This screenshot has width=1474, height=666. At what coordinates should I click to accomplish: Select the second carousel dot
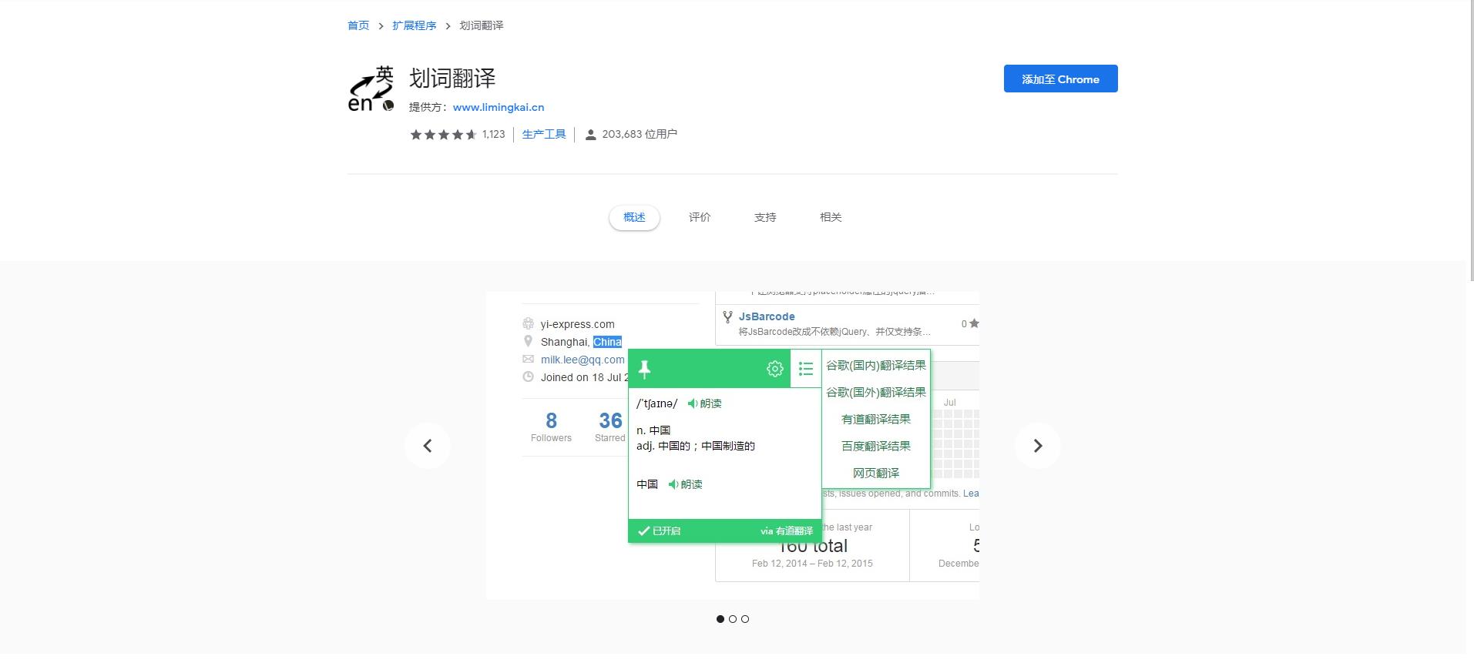(733, 619)
